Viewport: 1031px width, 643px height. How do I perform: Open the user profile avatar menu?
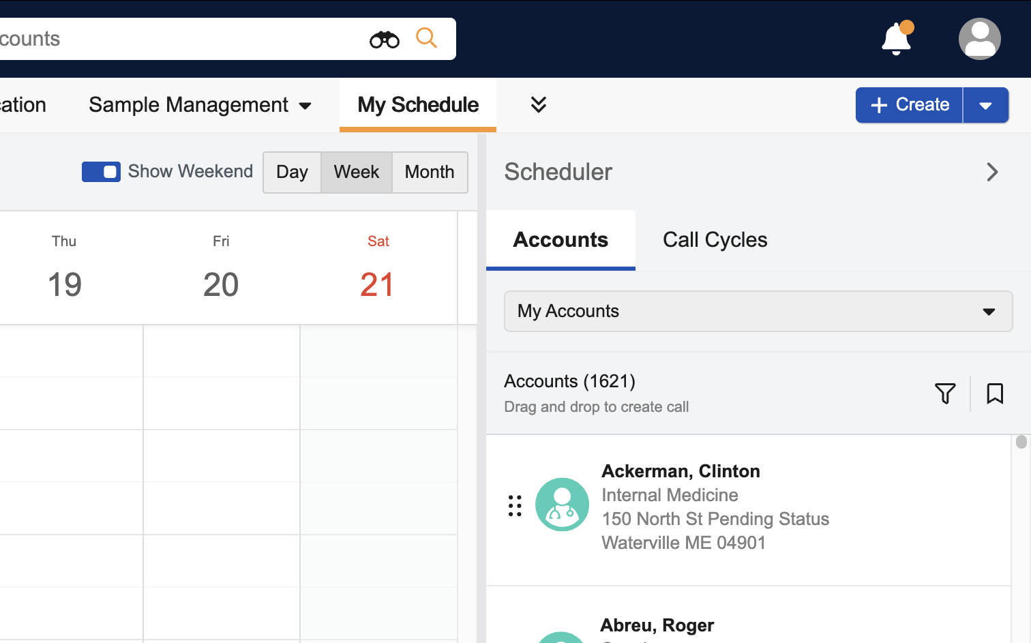[x=979, y=39]
